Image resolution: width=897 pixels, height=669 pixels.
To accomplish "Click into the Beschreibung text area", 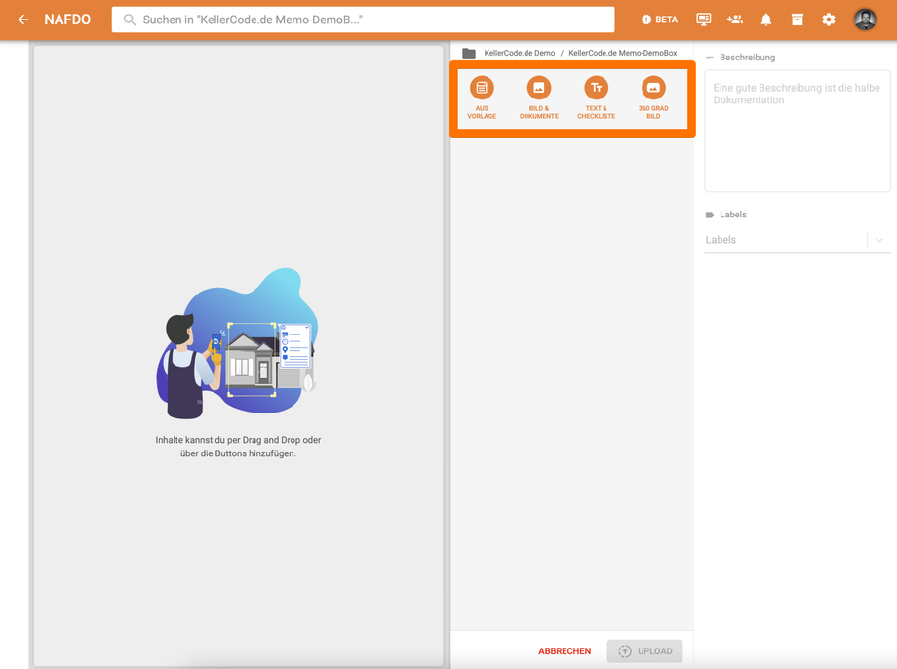I will tap(797, 131).
